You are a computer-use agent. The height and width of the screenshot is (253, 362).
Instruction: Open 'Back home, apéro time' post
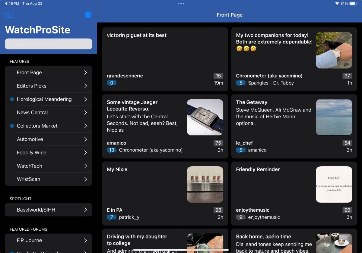pyautogui.click(x=294, y=241)
